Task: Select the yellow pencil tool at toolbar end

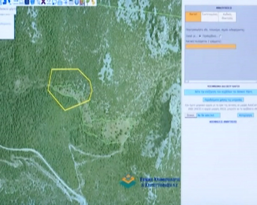Action: coord(93,2)
